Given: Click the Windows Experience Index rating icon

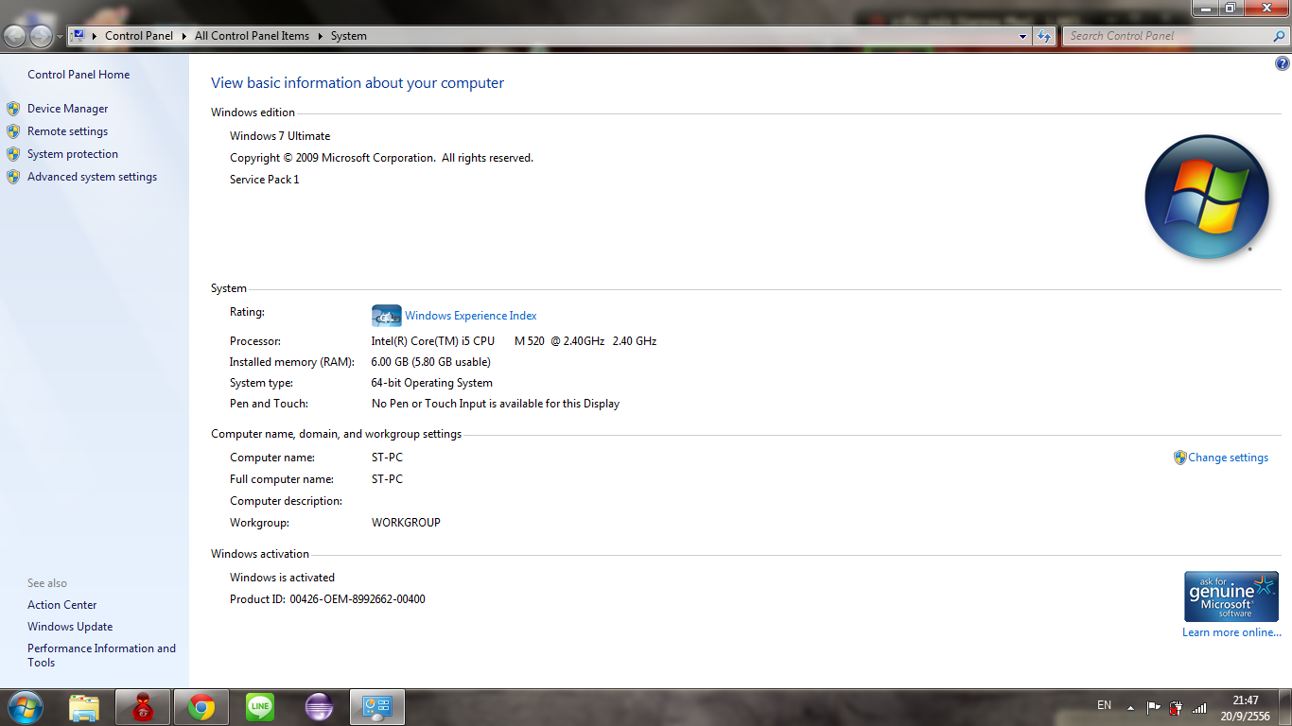Looking at the screenshot, I should coord(387,316).
